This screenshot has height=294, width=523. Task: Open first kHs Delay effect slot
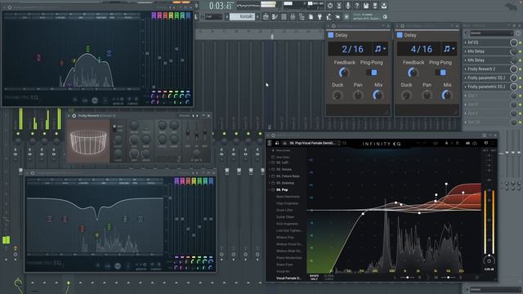(487, 51)
